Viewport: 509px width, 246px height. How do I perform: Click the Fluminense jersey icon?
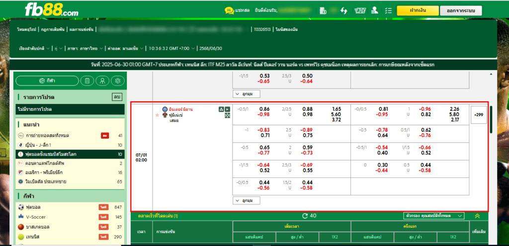click(165, 115)
